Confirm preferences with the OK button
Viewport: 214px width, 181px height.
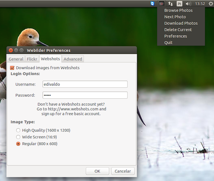(97, 171)
